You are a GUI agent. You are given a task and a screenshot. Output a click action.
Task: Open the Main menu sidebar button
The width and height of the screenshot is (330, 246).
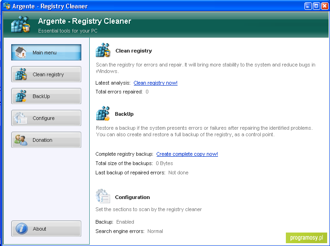click(x=46, y=53)
